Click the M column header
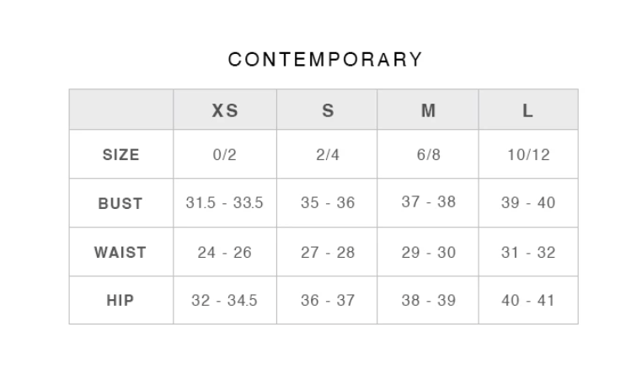The image size is (642, 391). [x=428, y=110]
